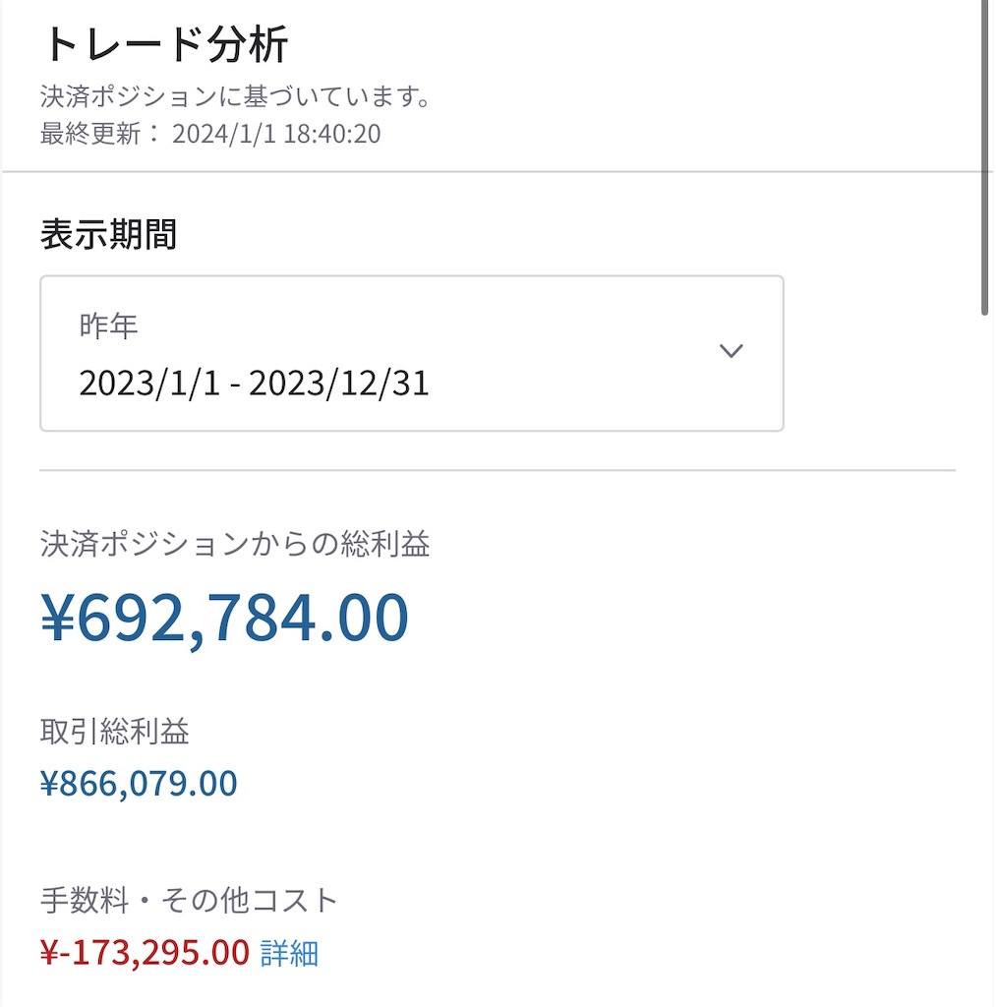
Task: Open the 表示期間 dropdown box
Action: click(412, 353)
